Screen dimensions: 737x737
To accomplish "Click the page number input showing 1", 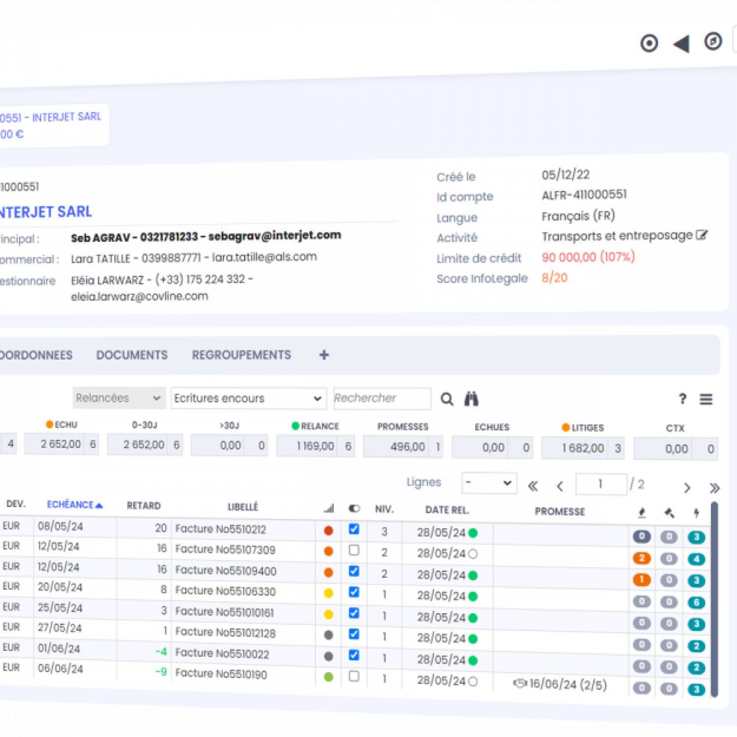I will coord(601,484).
